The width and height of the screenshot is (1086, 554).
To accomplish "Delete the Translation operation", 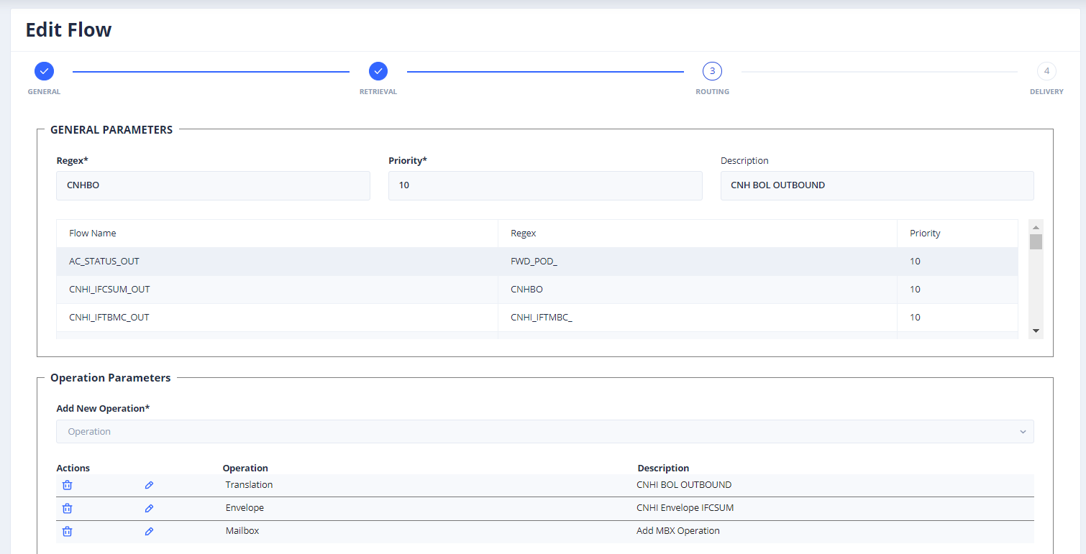I will click(x=67, y=485).
